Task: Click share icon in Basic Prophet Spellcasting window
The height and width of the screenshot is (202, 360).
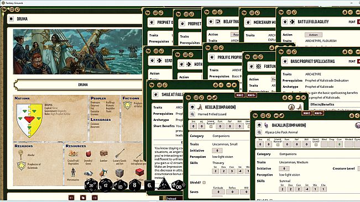Action: 351,52
